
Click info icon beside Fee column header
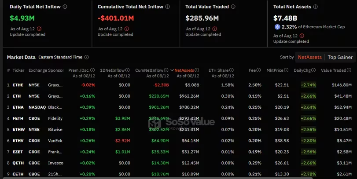pyautogui.click(x=258, y=70)
